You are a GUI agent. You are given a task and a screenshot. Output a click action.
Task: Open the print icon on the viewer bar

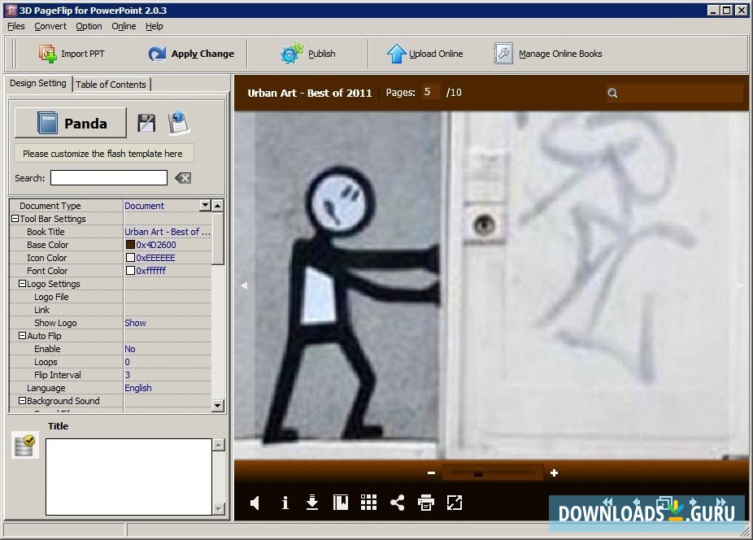point(426,503)
